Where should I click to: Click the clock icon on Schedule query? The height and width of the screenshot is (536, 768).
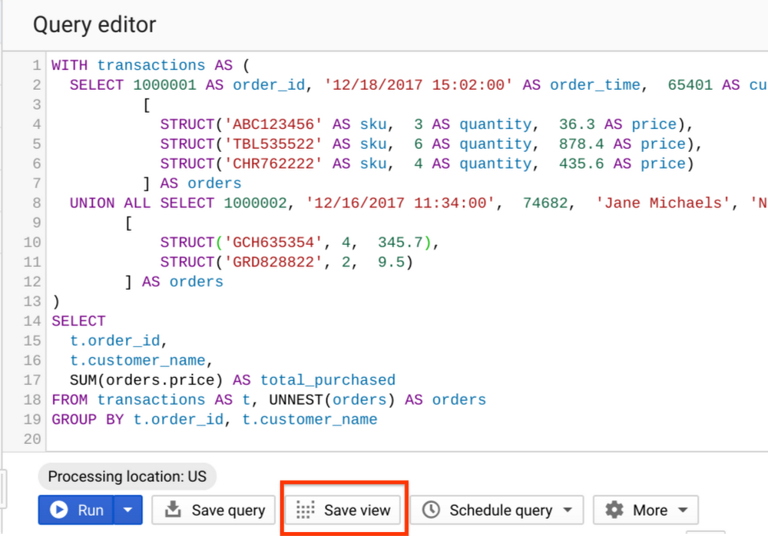(431, 509)
